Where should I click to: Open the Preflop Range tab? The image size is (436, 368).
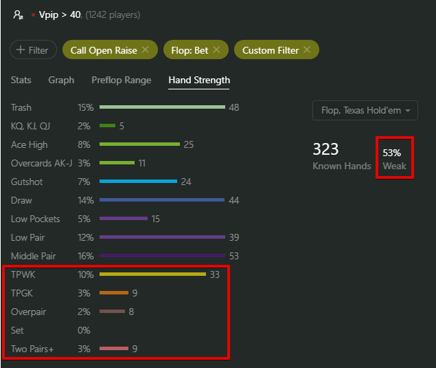(x=122, y=80)
